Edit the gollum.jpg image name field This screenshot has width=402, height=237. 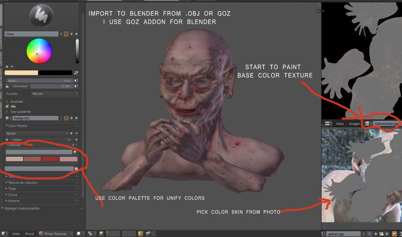pos(344,234)
